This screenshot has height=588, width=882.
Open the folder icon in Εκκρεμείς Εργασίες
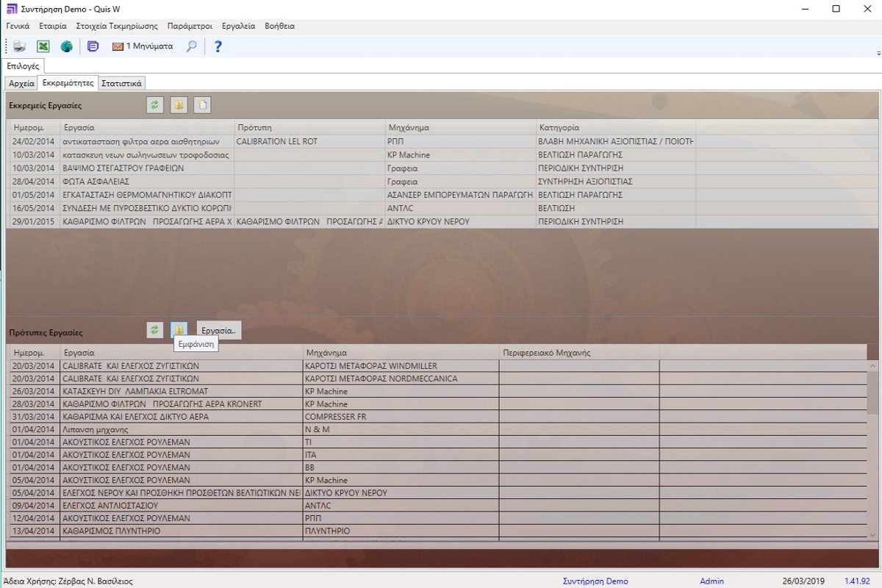point(179,105)
